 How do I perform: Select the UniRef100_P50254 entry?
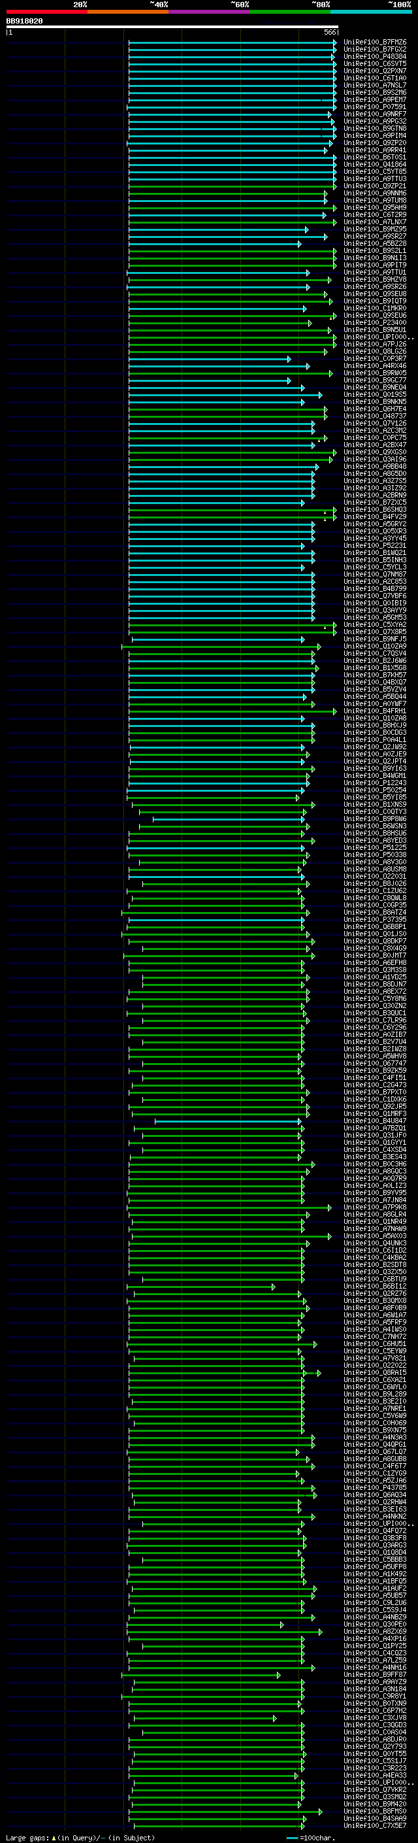[x=375, y=790]
